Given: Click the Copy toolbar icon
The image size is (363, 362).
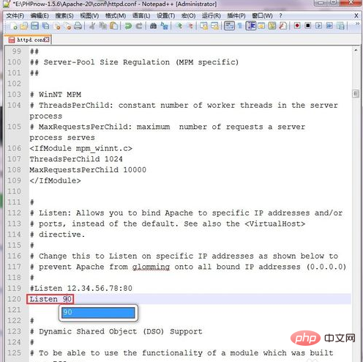Looking at the screenshot, I should (x=102, y=26).
